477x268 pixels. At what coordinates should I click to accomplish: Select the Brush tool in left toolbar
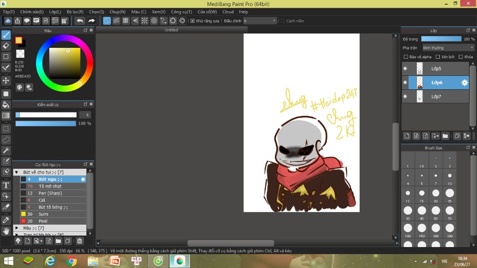pyautogui.click(x=6, y=35)
